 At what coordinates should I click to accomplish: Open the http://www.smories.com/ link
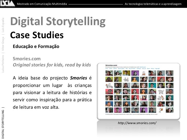point(137,123)
